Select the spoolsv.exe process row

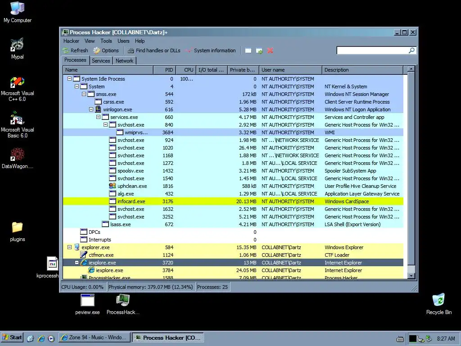click(233, 171)
